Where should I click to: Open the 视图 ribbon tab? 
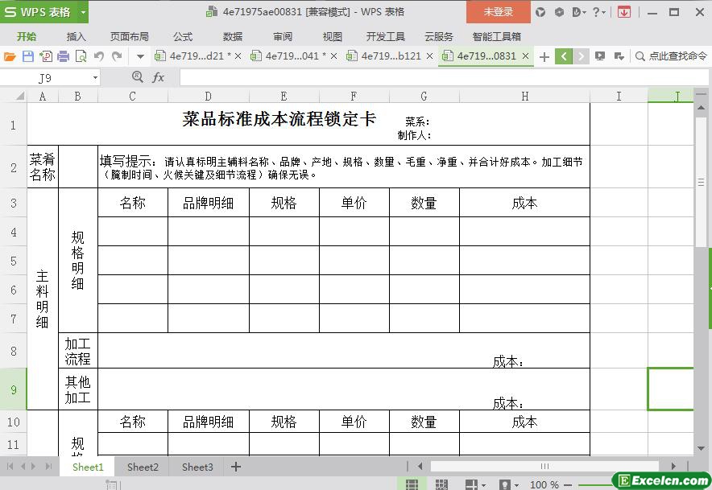(333, 37)
